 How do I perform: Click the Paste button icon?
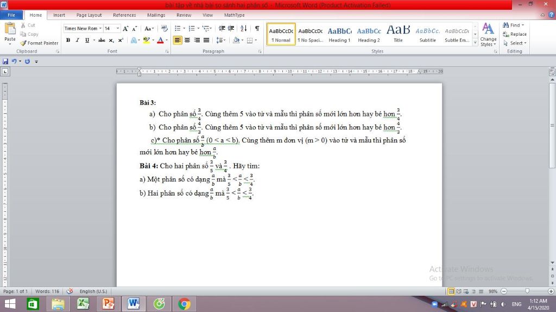tap(10, 29)
